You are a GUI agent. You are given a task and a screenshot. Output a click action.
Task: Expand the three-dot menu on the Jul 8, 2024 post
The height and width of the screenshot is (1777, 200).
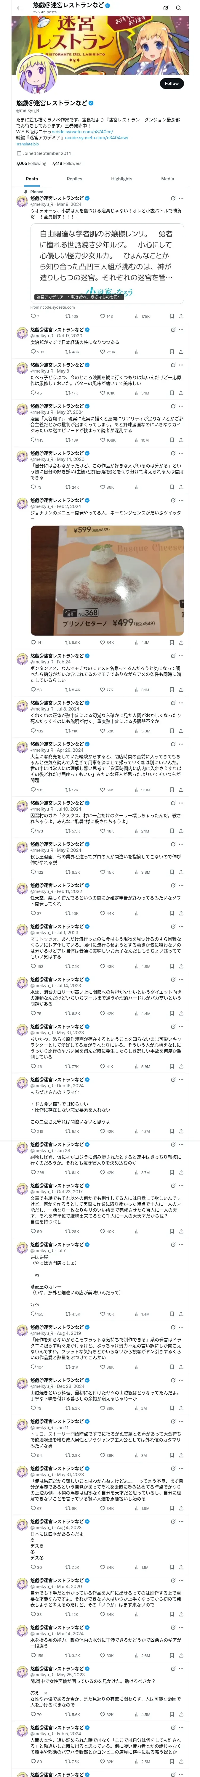click(181, 703)
